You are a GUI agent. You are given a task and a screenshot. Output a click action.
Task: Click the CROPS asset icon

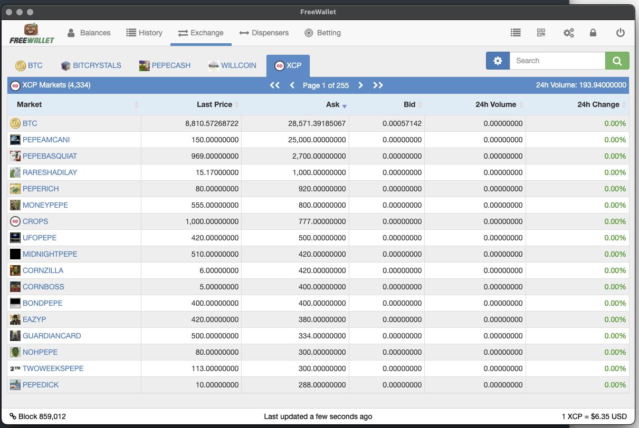coord(15,221)
